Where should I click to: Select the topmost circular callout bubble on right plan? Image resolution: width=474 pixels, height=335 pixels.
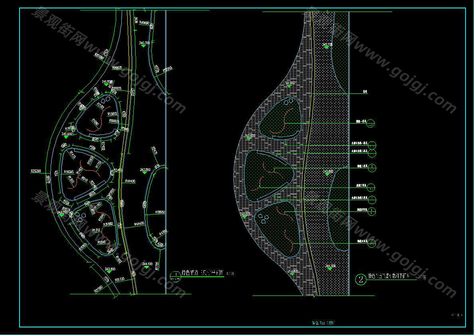pos(371,123)
